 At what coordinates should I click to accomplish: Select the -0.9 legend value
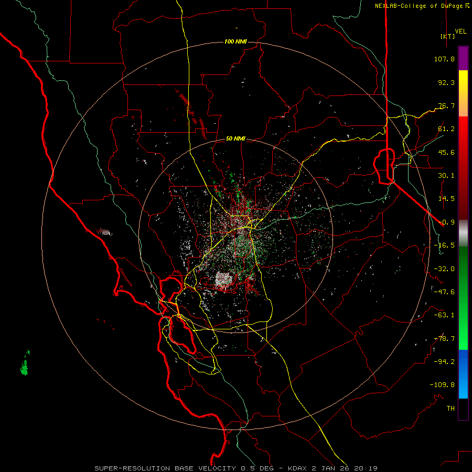[446, 222]
